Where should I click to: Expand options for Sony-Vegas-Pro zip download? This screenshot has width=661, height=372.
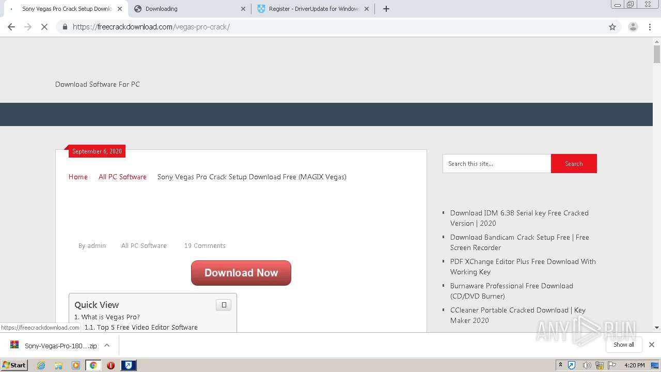[107, 345]
